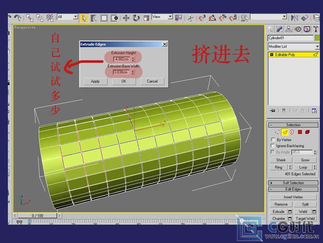323x243 pixels.
Task: Switch to the Create panel tab
Action: 270,30
